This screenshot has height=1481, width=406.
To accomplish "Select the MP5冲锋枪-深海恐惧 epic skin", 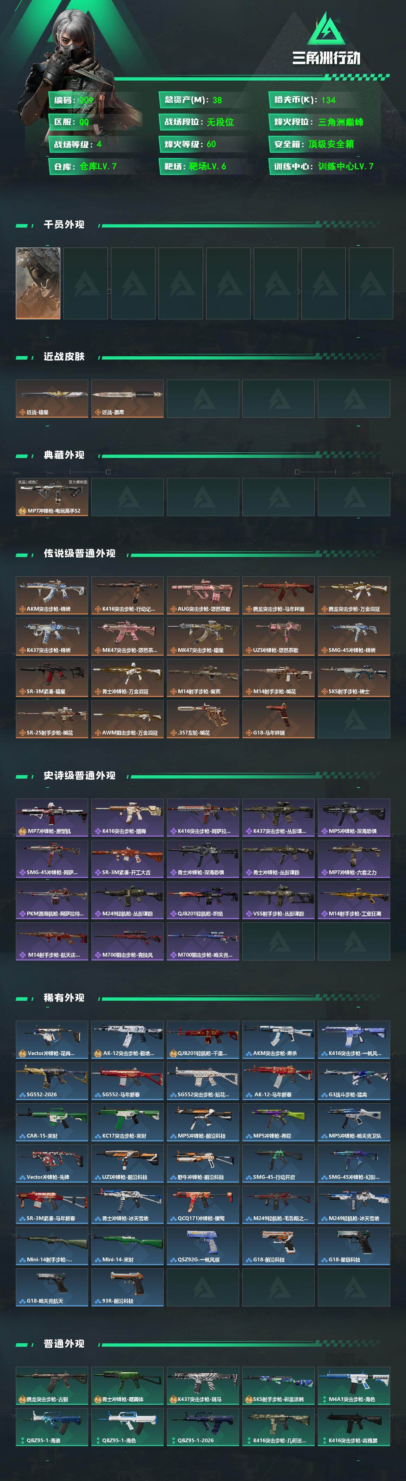I will pyautogui.click(x=354, y=818).
